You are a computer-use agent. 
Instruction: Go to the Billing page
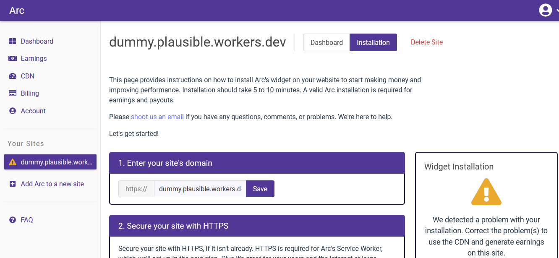[30, 94]
